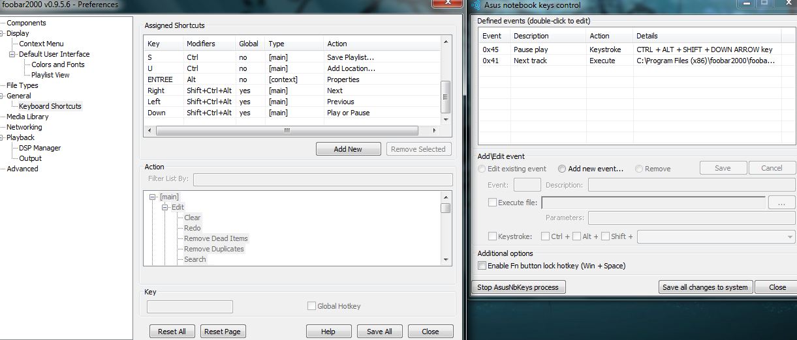Click the Add New shortcut button

pyautogui.click(x=348, y=149)
